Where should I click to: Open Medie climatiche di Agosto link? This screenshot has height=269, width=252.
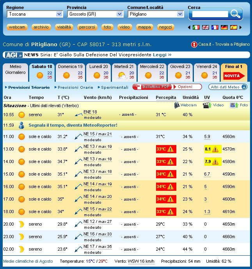[x=28, y=261]
